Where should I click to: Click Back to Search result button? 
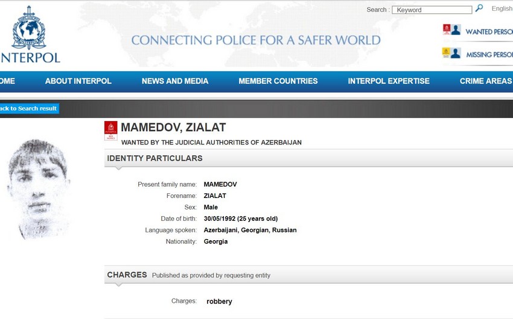pyautogui.click(x=29, y=108)
